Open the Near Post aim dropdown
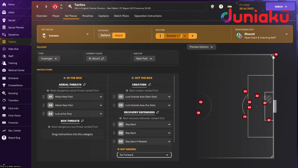 (144, 58)
